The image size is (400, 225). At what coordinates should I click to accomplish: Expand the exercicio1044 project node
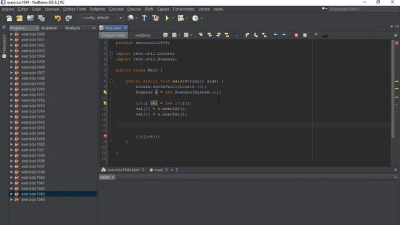[11, 199]
